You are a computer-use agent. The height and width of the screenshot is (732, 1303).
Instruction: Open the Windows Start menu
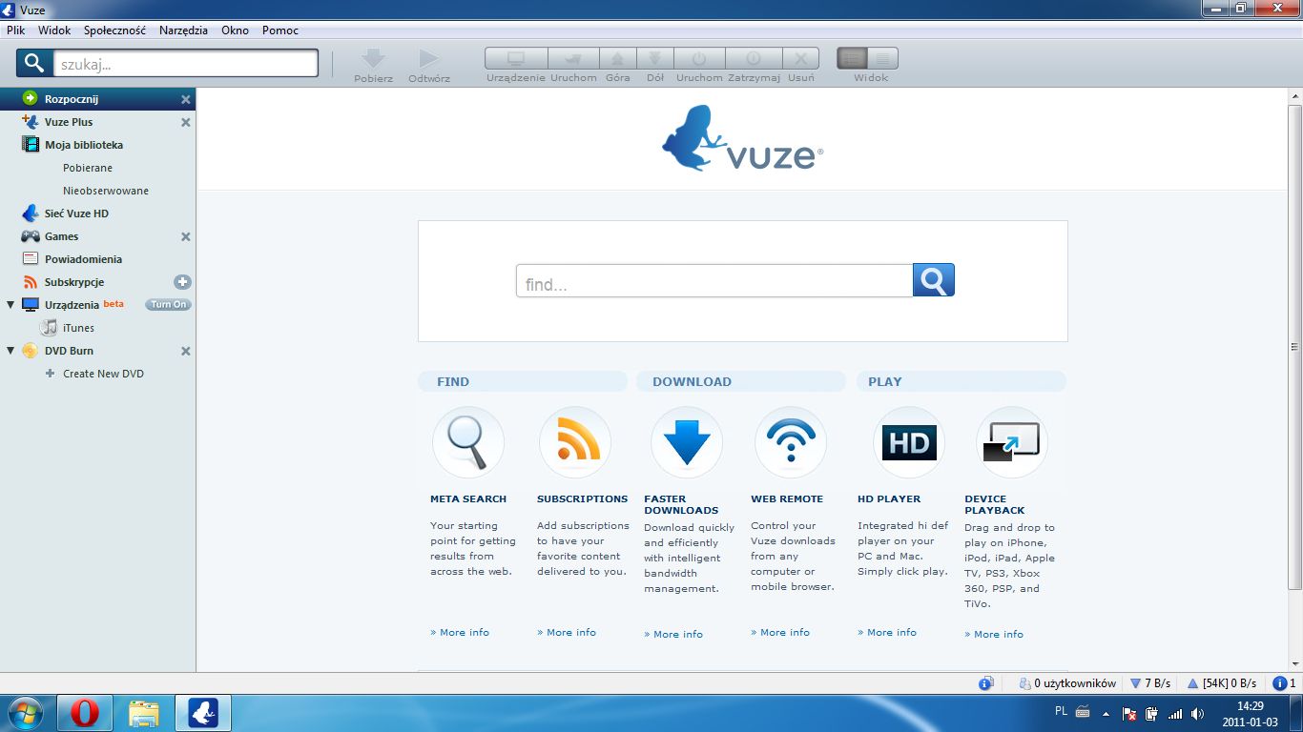pos(26,713)
